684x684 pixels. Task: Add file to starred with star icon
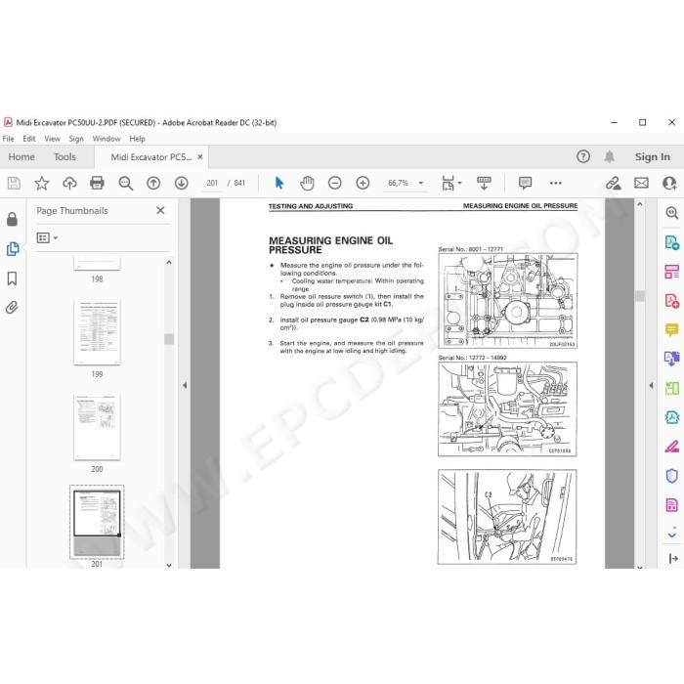click(x=42, y=184)
